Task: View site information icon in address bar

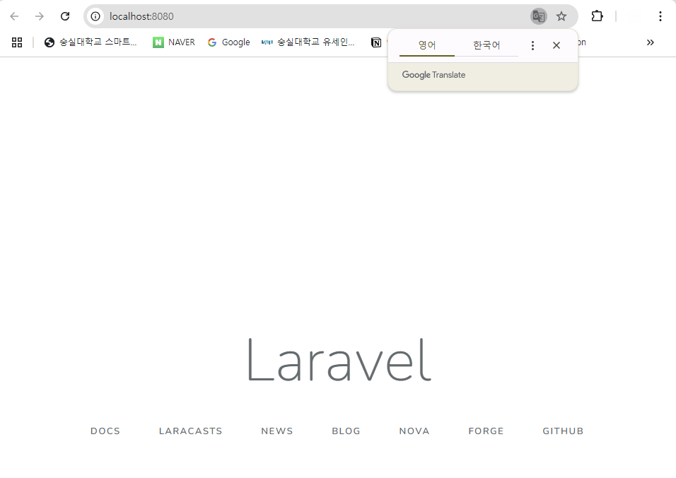Action: (95, 16)
